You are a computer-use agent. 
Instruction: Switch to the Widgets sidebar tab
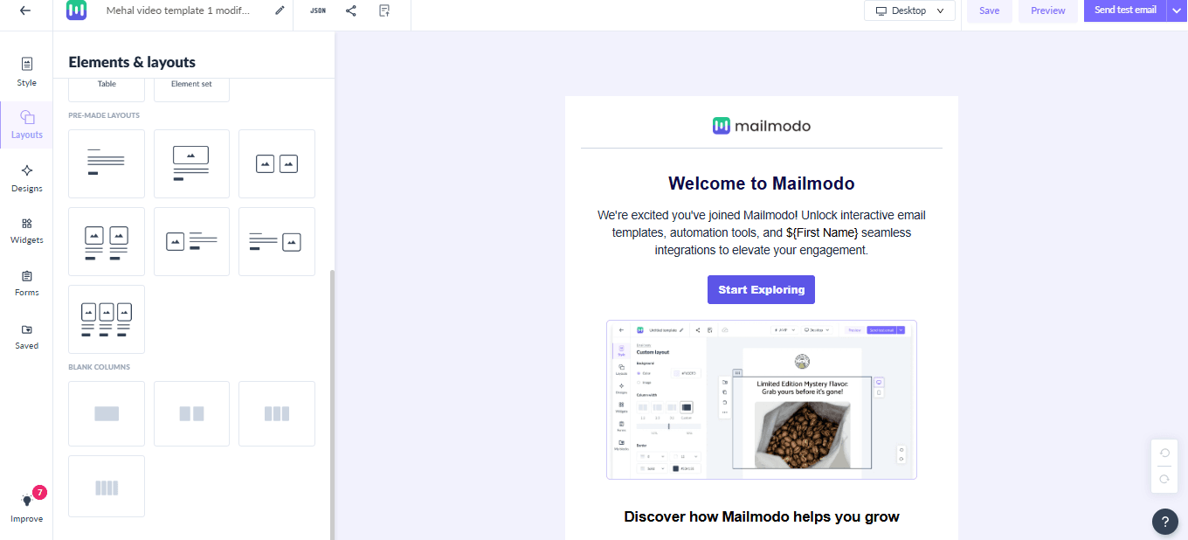click(x=26, y=231)
